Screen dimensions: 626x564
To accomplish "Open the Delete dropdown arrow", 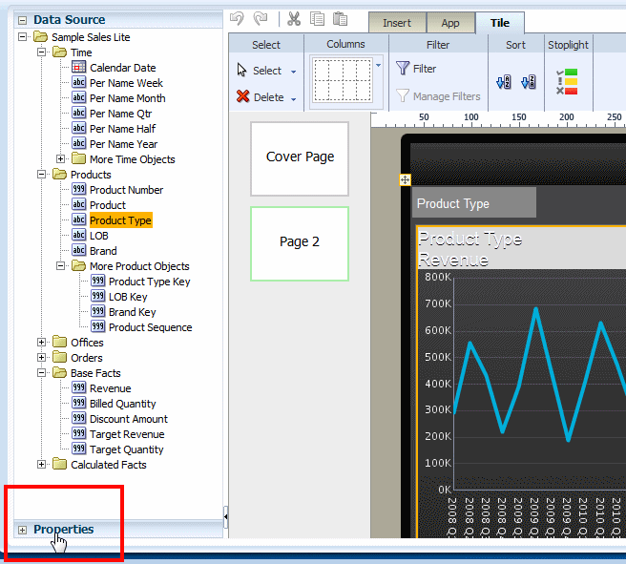I will (294, 99).
